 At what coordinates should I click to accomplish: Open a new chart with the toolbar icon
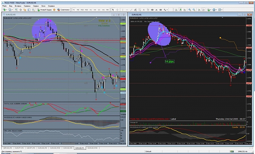click(4, 10)
